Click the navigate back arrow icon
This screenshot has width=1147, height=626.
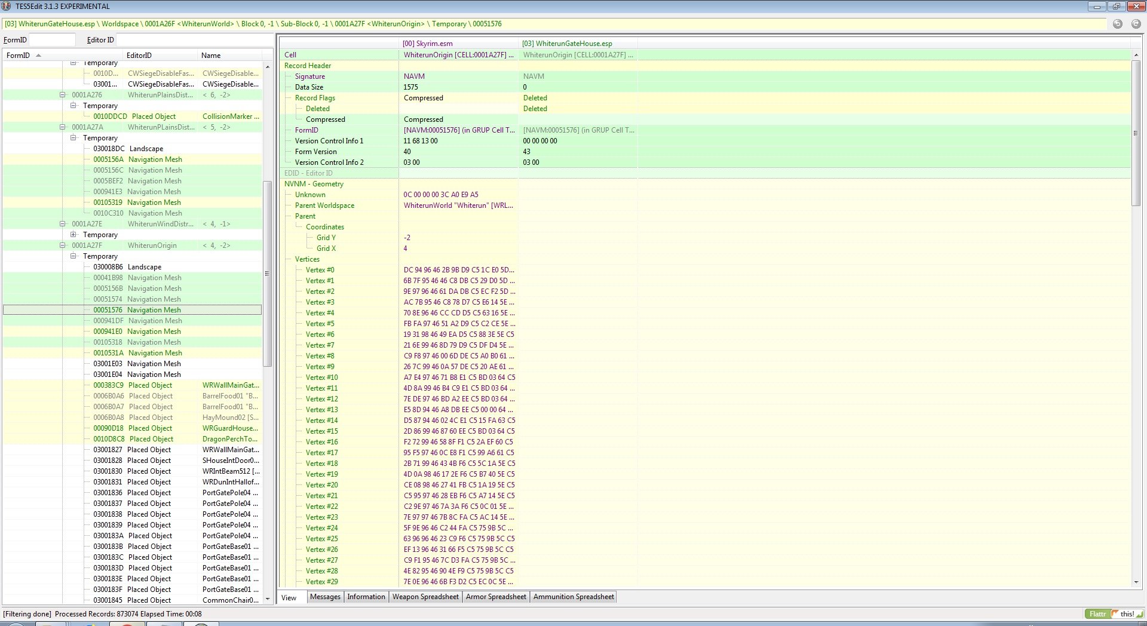[1117, 24]
